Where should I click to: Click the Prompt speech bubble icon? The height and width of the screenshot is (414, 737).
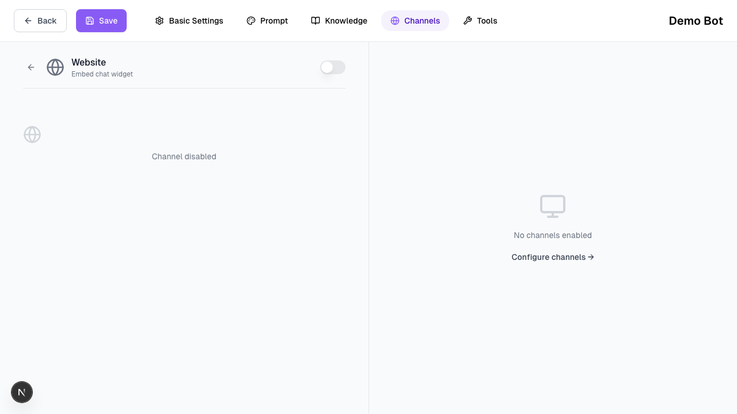[x=251, y=21]
